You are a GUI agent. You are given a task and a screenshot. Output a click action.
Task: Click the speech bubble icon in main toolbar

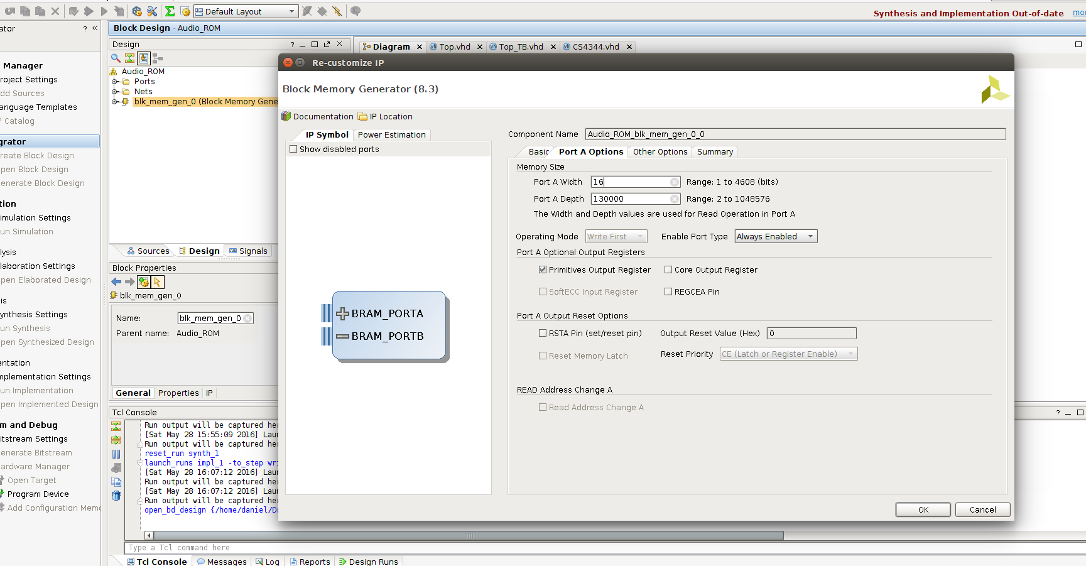pyautogui.click(x=356, y=11)
